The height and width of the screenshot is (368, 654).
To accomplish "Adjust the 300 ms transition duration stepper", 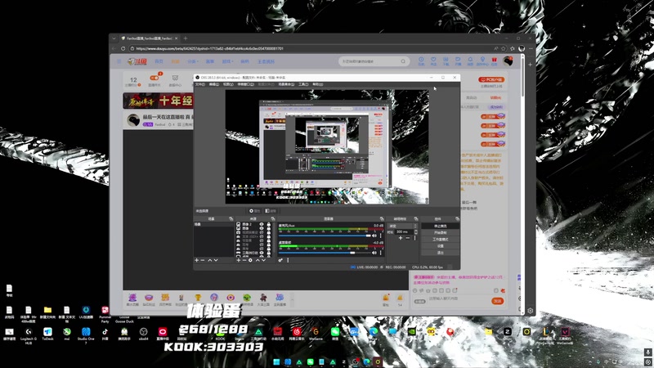I will [416, 232].
